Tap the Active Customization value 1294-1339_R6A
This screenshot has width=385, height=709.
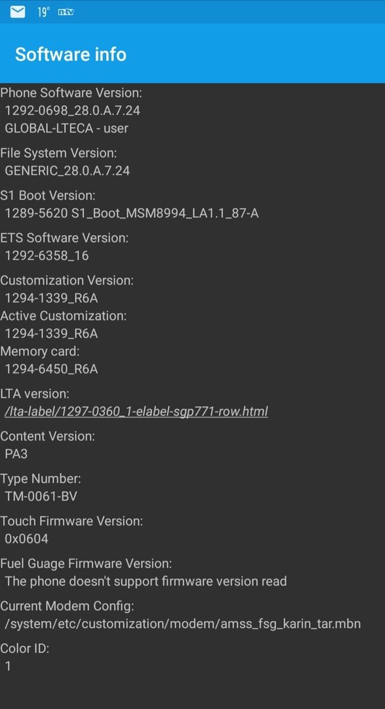pos(51,333)
